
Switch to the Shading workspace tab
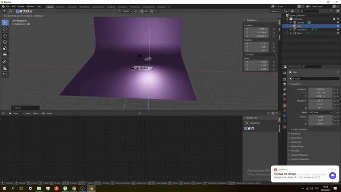(x=111, y=7)
